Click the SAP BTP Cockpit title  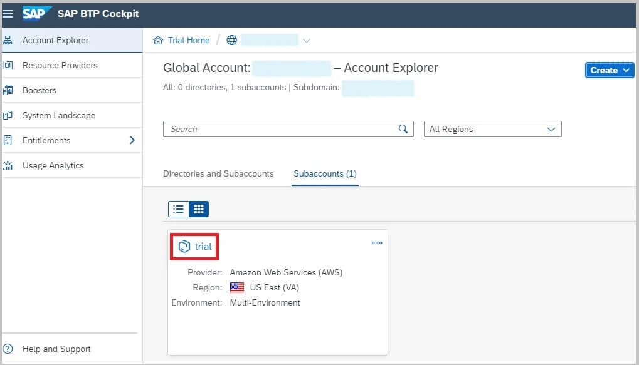point(98,13)
